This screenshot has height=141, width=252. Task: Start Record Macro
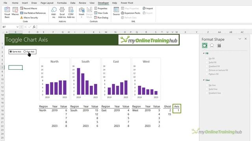29,8
